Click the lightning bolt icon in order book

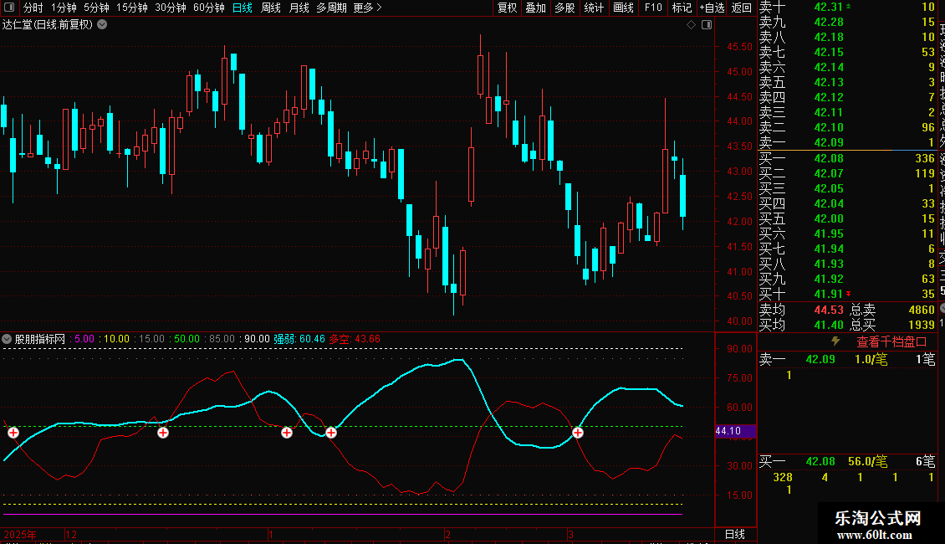click(x=835, y=341)
